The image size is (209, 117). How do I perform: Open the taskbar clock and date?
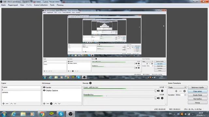click(201, 114)
